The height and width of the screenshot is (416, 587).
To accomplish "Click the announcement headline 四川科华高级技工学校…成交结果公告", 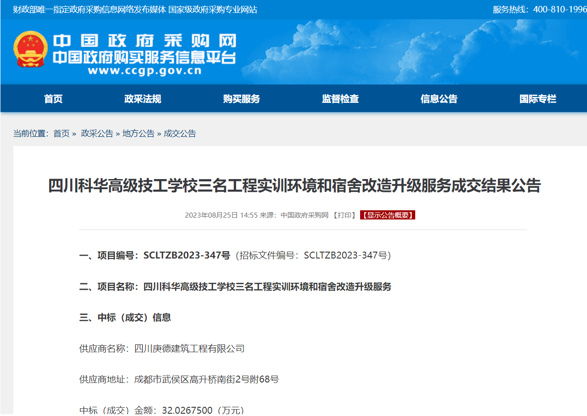I will coord(294,186).
